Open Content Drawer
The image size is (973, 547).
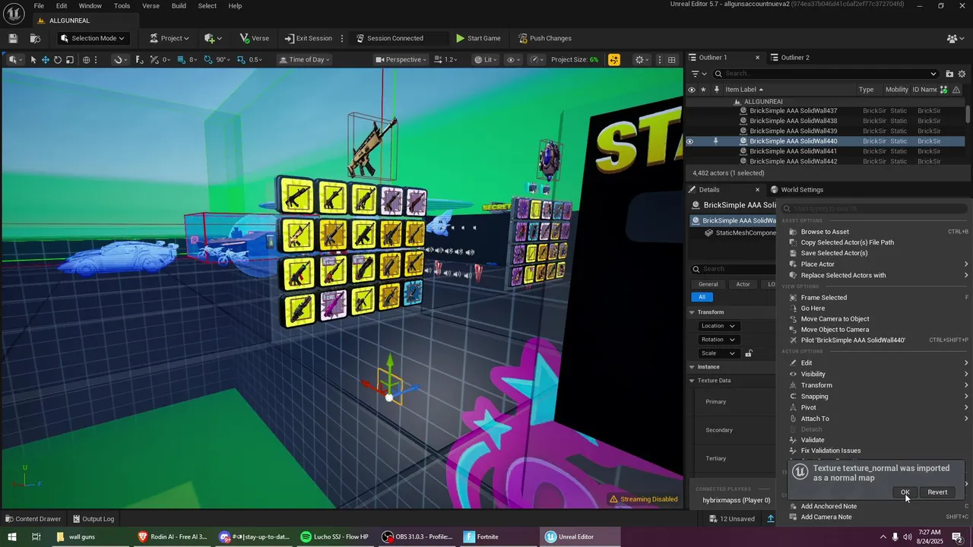click(x=33, y=519)
